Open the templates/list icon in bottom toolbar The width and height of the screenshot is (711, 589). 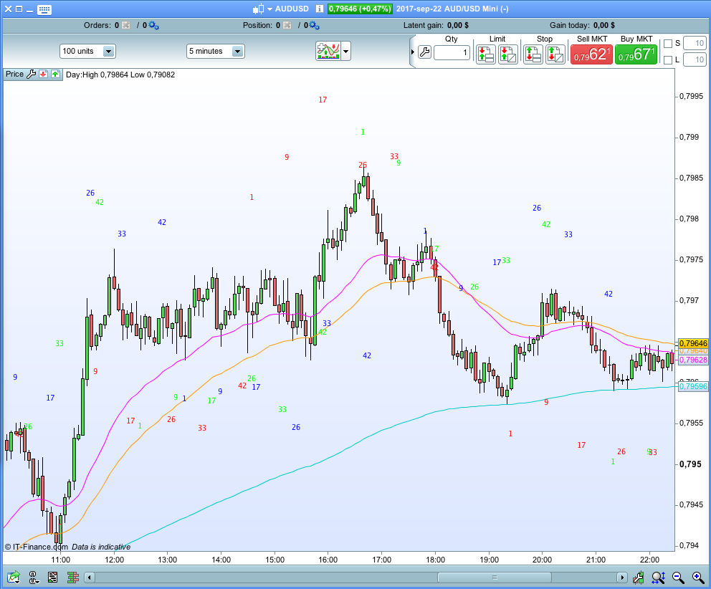(x=52, y=578)
